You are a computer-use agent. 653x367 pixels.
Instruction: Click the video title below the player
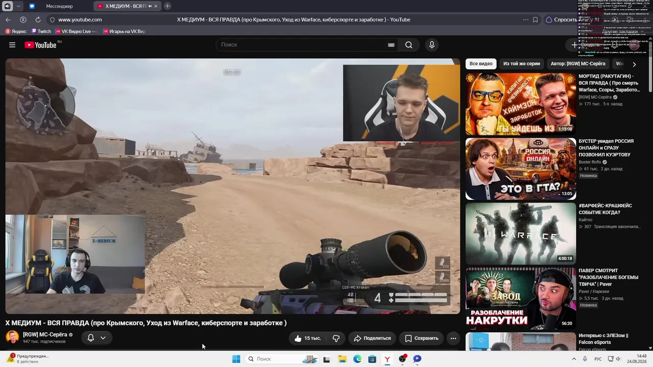(x=146, y=323)
